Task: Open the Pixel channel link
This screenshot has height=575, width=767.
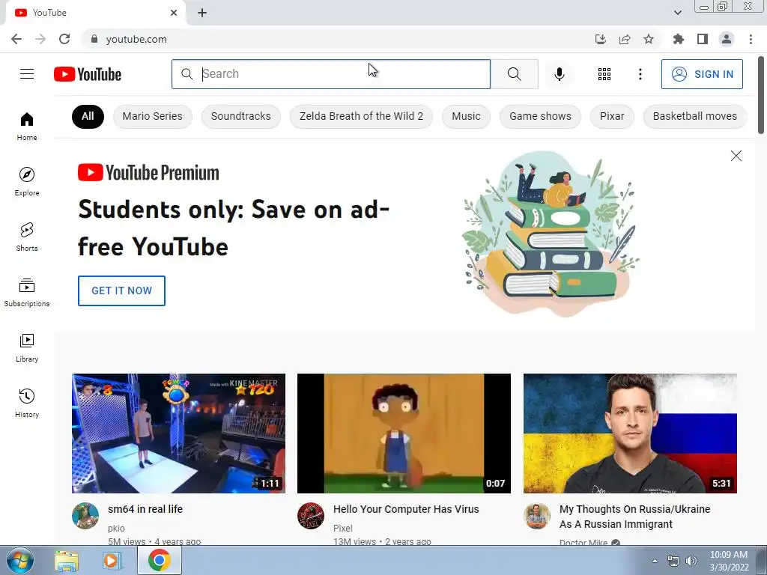Action: tap(343, 528)
